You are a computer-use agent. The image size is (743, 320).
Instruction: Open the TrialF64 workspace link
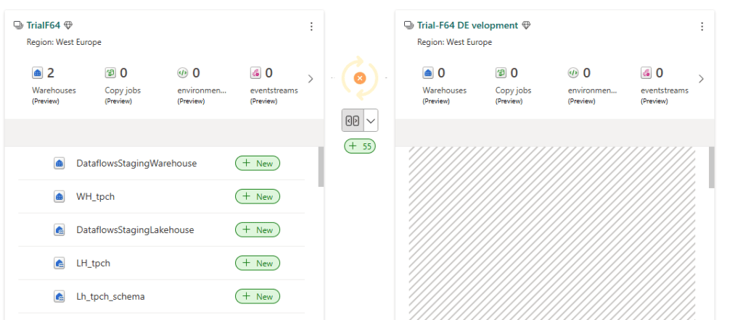pyautogui.click(x=44, y=25)
